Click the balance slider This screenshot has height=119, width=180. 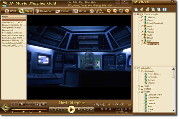point(40,112)
